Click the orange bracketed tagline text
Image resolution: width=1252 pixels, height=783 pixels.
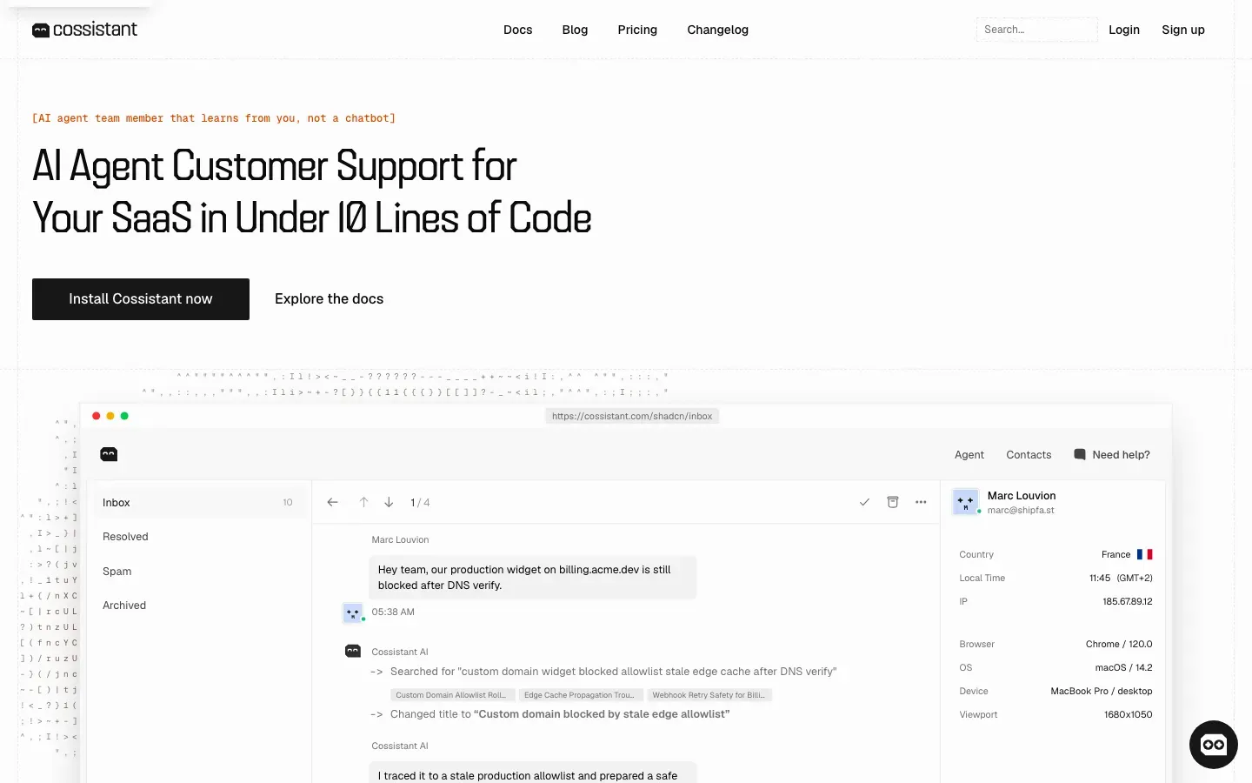[214, 118]
